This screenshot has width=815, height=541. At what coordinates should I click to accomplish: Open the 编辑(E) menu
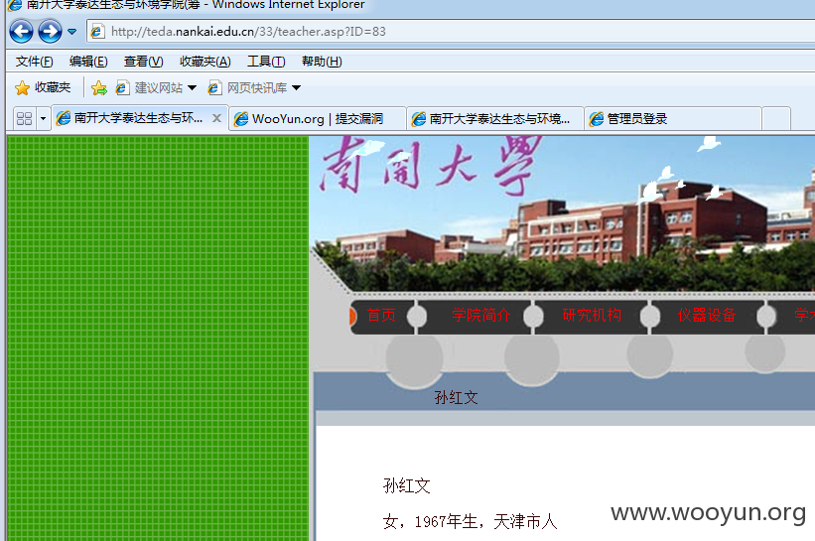(x=88, y=62)
